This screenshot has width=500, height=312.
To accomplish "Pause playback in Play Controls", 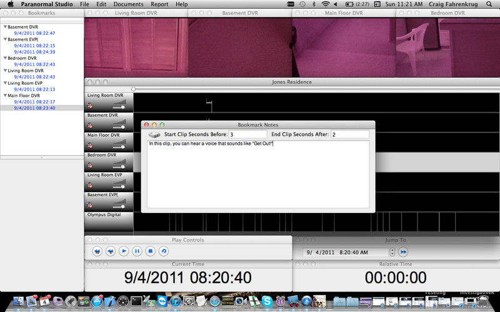I will click(137, 251).
